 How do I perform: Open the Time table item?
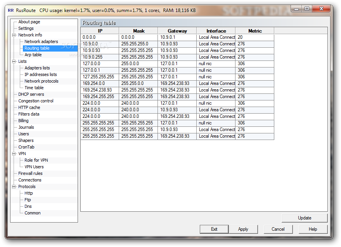[34, 88]
